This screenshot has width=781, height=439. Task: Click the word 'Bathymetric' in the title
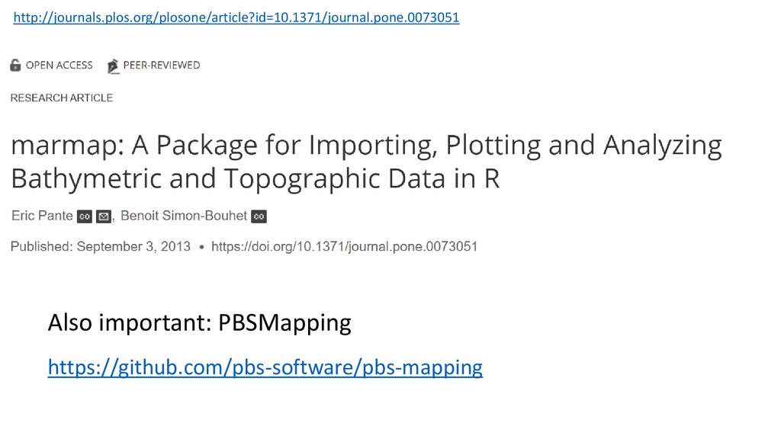click(86, 178)
